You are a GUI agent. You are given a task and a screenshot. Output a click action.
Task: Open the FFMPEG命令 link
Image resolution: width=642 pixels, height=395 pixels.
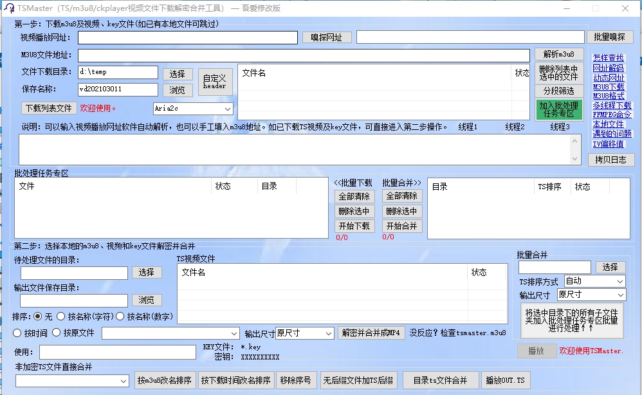click(612, 115)
